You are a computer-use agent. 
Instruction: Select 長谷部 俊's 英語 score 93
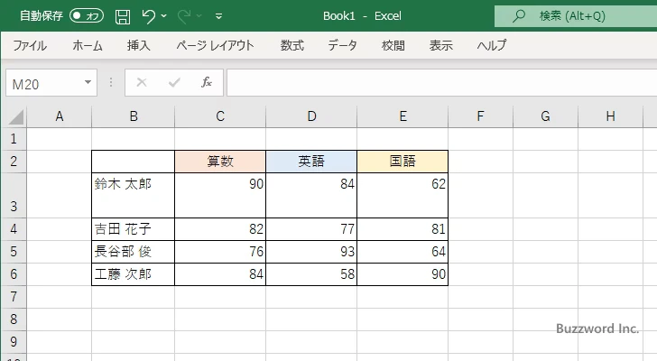tap(311, 252)
